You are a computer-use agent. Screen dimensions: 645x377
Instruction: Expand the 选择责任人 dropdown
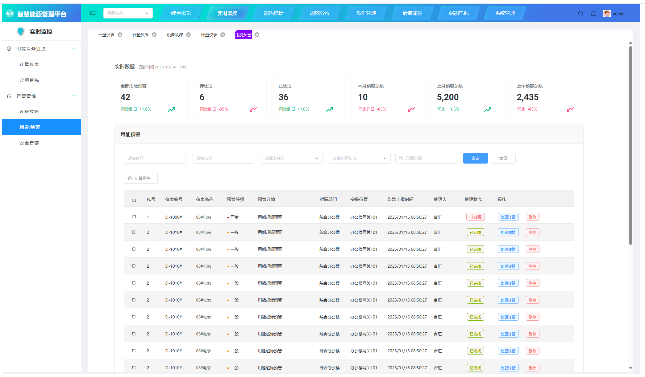click(292, 158)
